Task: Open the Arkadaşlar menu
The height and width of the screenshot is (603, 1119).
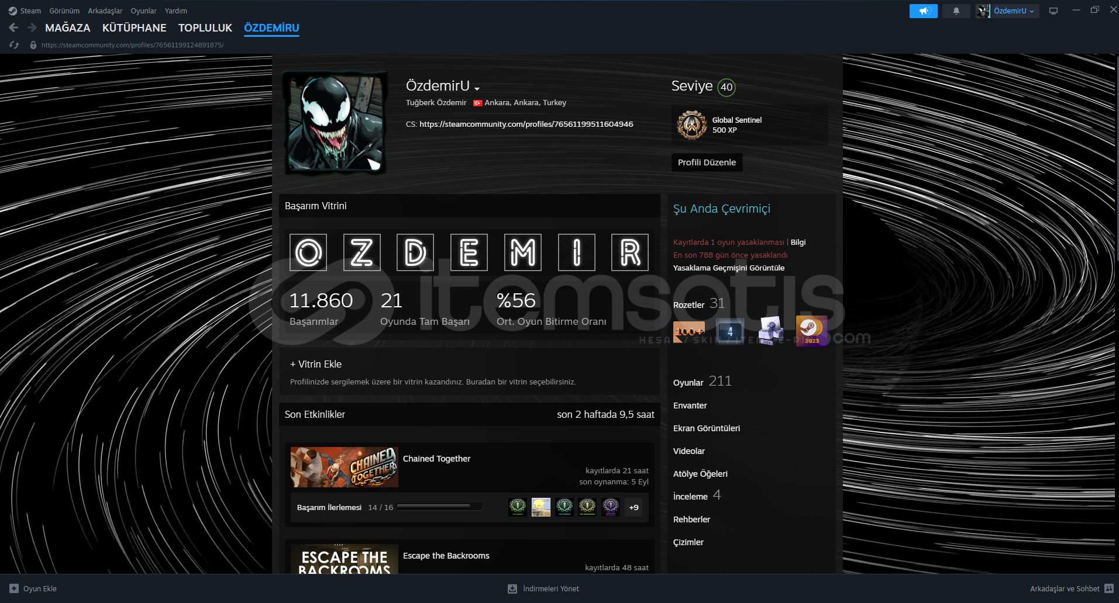Action: [x=105, y=11]
